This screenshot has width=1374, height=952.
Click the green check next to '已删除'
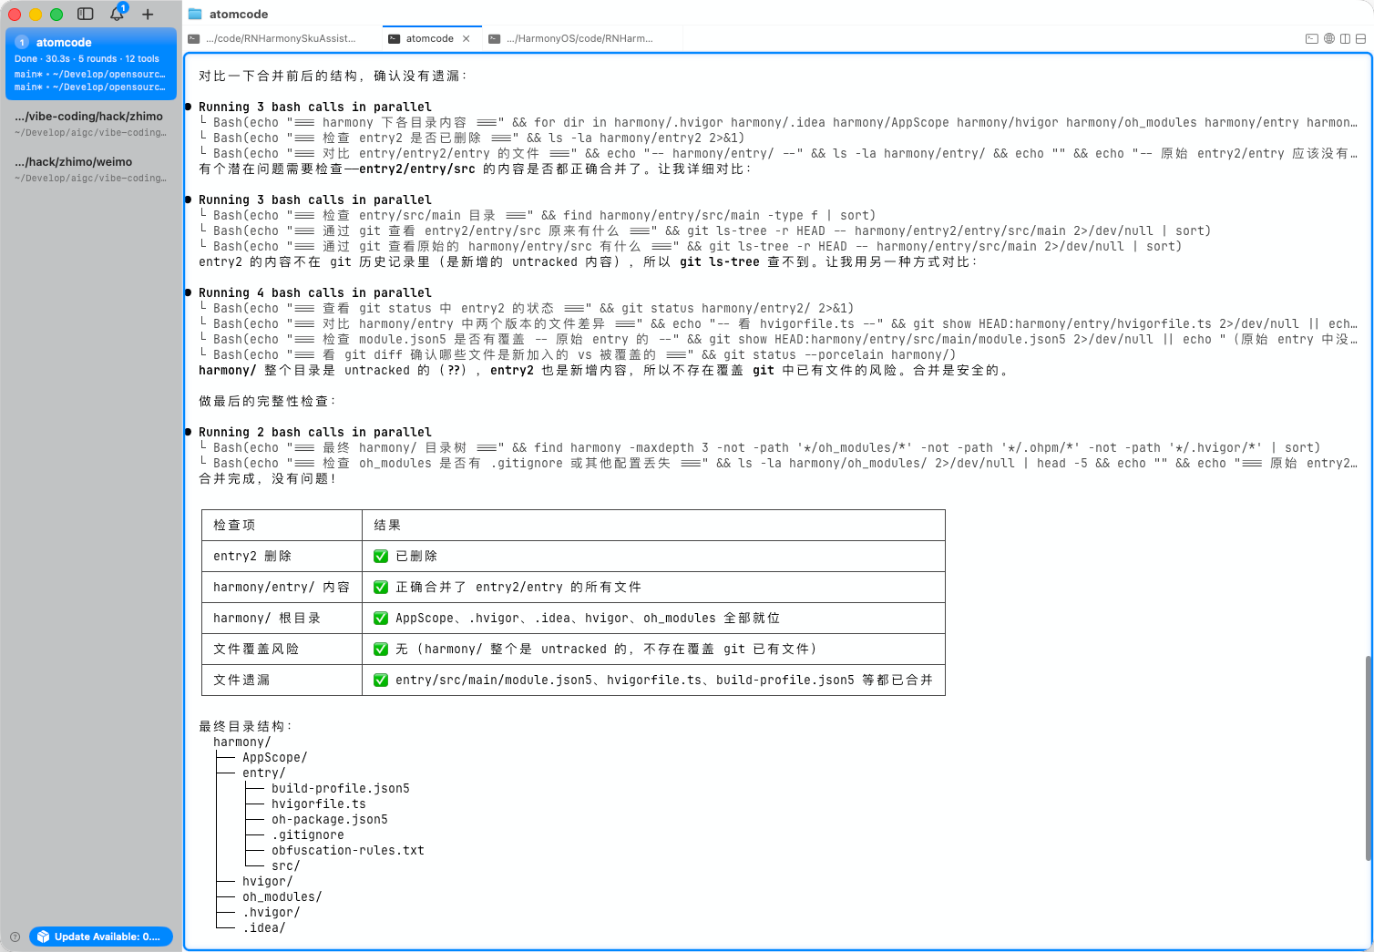pyautogui.click(x=381, y=557)
